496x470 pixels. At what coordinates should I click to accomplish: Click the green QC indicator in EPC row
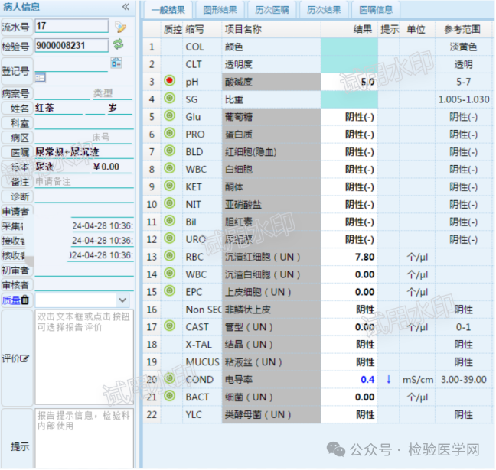coord(170,290)
